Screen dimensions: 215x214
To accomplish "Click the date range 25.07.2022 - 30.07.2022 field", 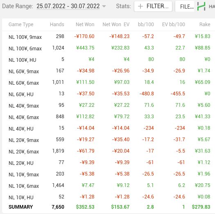I will pos(68,6).
